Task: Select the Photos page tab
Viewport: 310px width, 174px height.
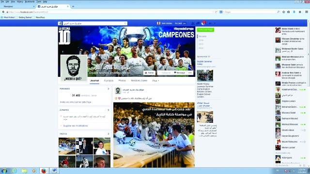Action: [122, 81]
